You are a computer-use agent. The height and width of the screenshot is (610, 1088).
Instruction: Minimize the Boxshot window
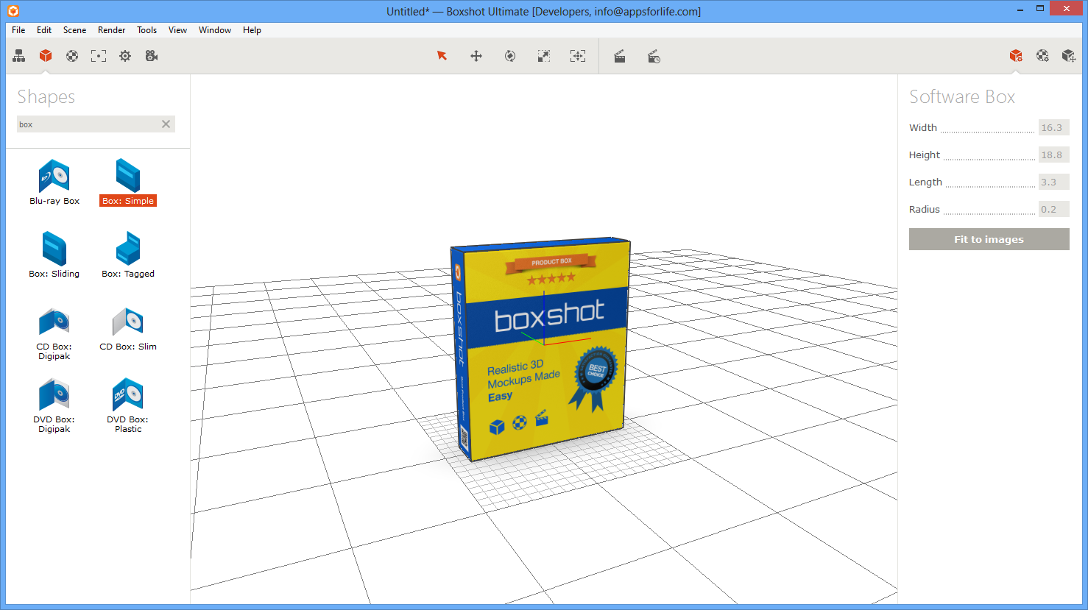(x=1020, y=10)
